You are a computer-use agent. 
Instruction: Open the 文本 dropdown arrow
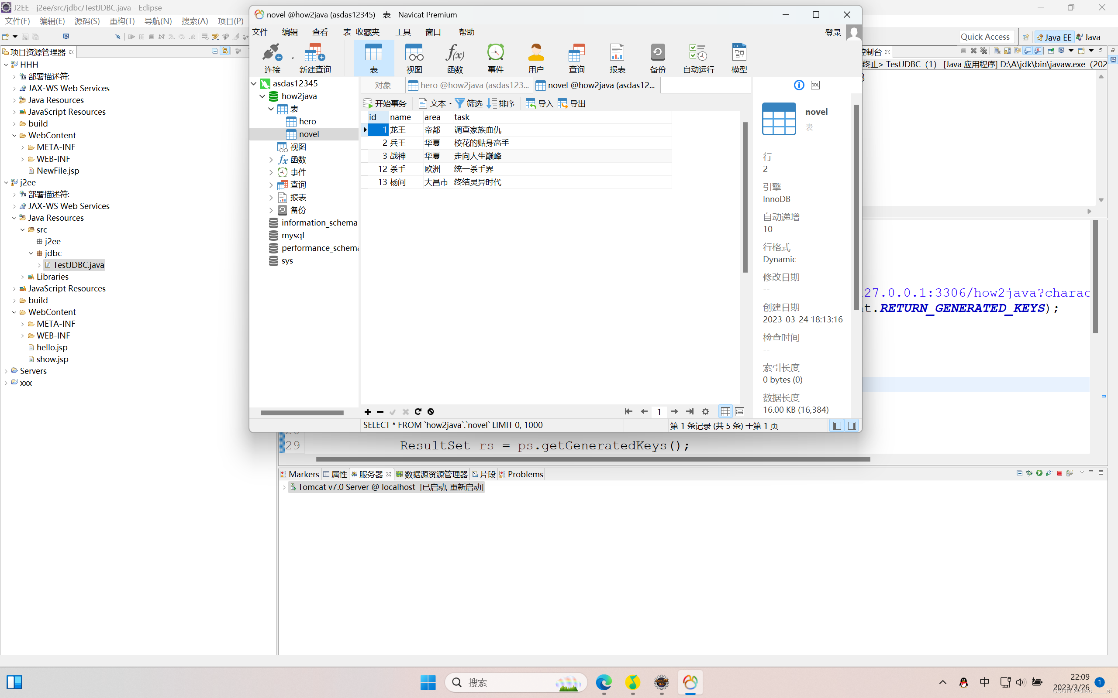450,104
